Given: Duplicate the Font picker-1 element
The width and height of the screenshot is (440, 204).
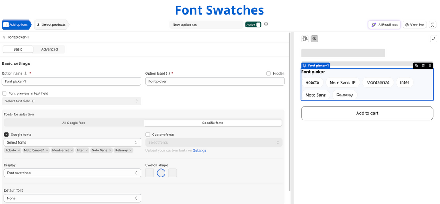Looking at the screenshot, I should point(416,66).
